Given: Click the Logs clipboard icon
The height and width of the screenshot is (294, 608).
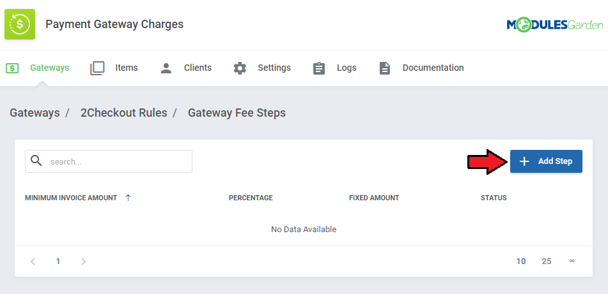Looking at the screenshot, I should tap(319, 68).
